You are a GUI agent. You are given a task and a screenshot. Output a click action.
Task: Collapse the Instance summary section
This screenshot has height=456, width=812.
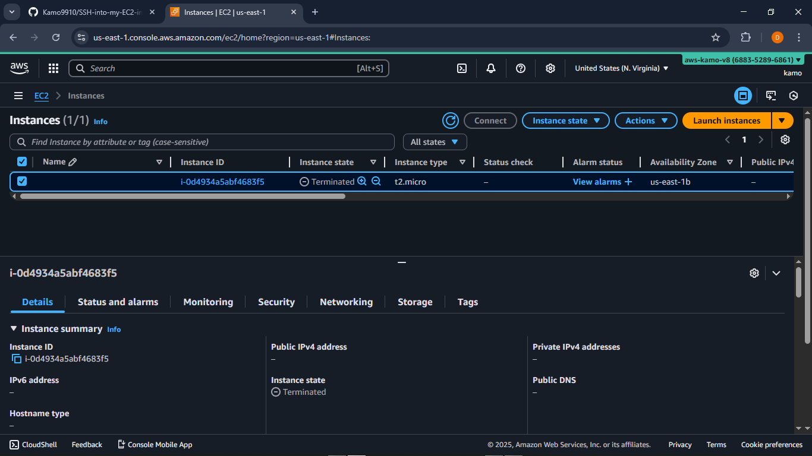[x=14, y=328]
